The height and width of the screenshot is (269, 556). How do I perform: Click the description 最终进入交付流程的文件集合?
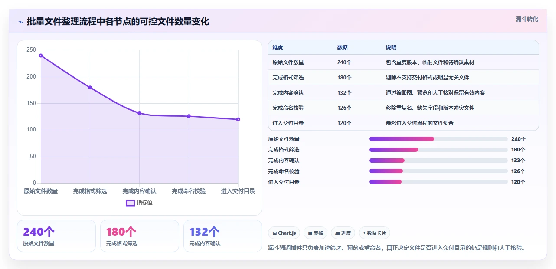point(419,123)
